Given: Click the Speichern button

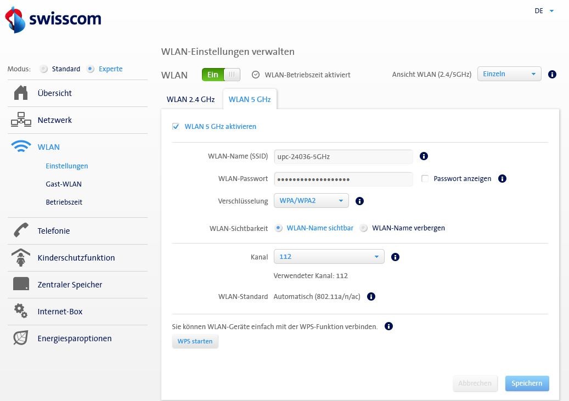Looking at the screenshot, I should [527, 383].
